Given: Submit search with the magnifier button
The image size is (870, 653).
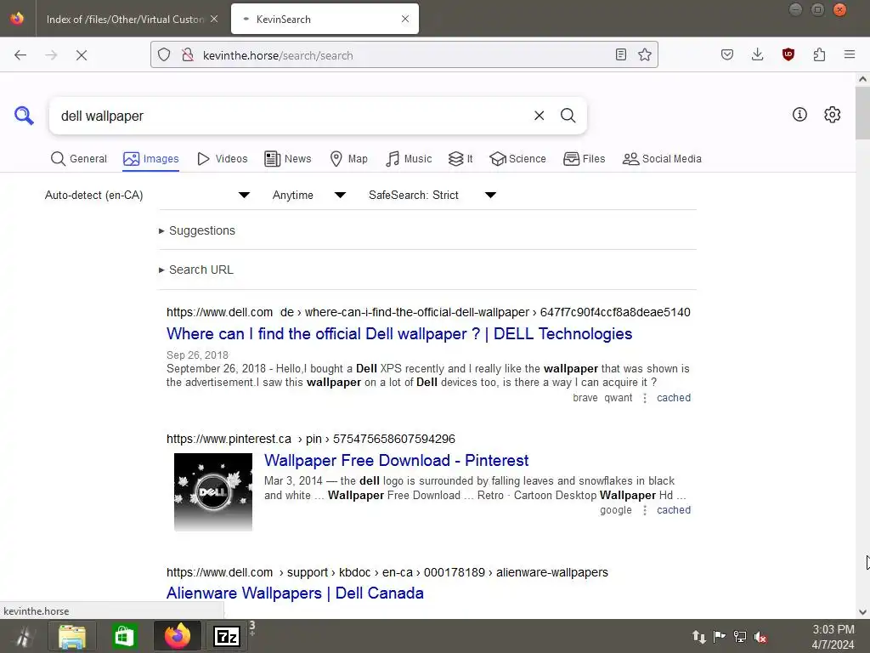Looking at the screenshot, I should (x=568, y=116).
